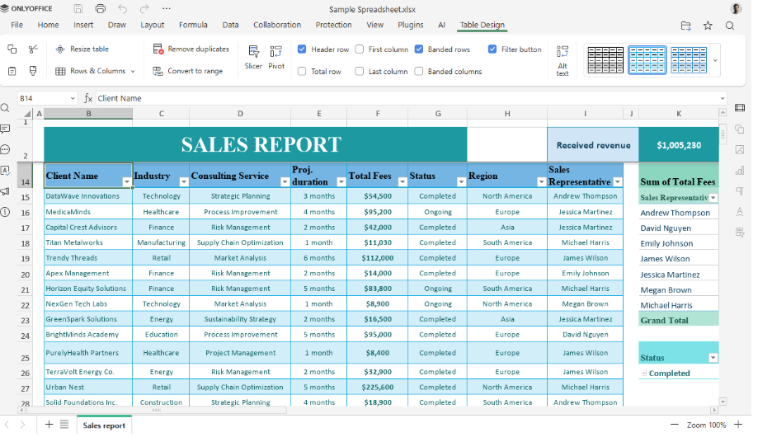Click the cell reference Name box
Image resolution: width=758 pixels, height=437 pixels.
(37, 98)
